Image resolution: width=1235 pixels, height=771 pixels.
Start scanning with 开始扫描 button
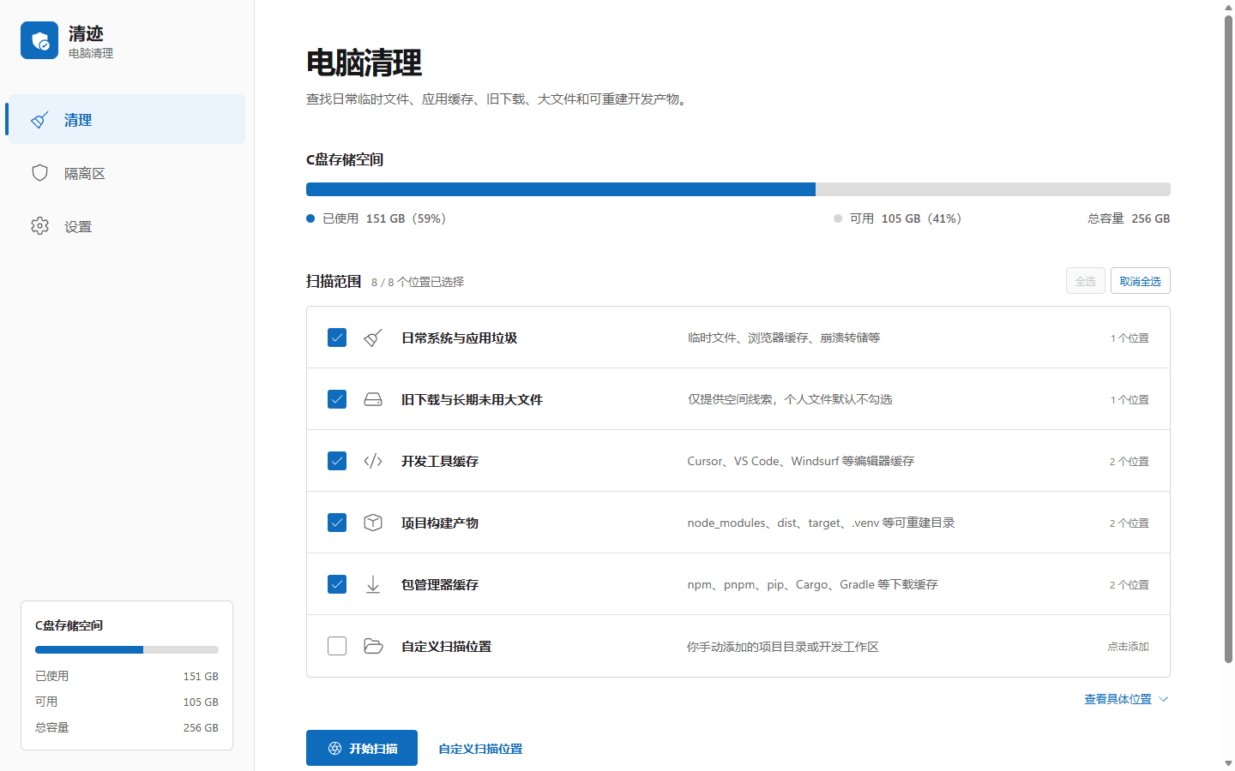click(362, 748)
